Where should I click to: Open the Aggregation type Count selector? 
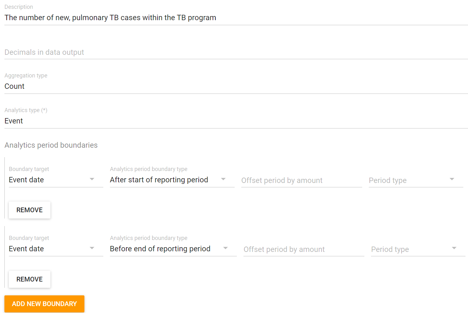coord(236,86)
